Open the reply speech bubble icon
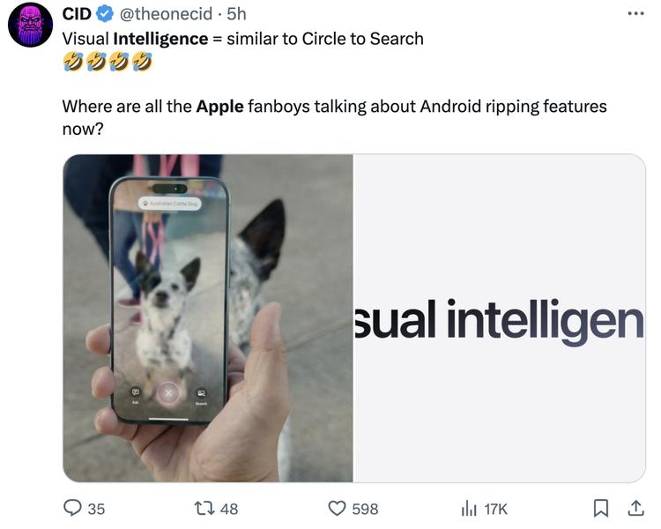This screenshot has height=529, width=661. point(73,508)
